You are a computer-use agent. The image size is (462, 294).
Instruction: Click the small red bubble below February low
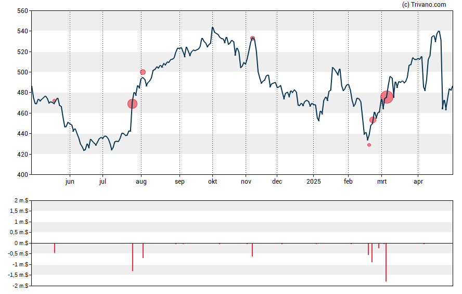pyautogui.click(x=369, y=145)
